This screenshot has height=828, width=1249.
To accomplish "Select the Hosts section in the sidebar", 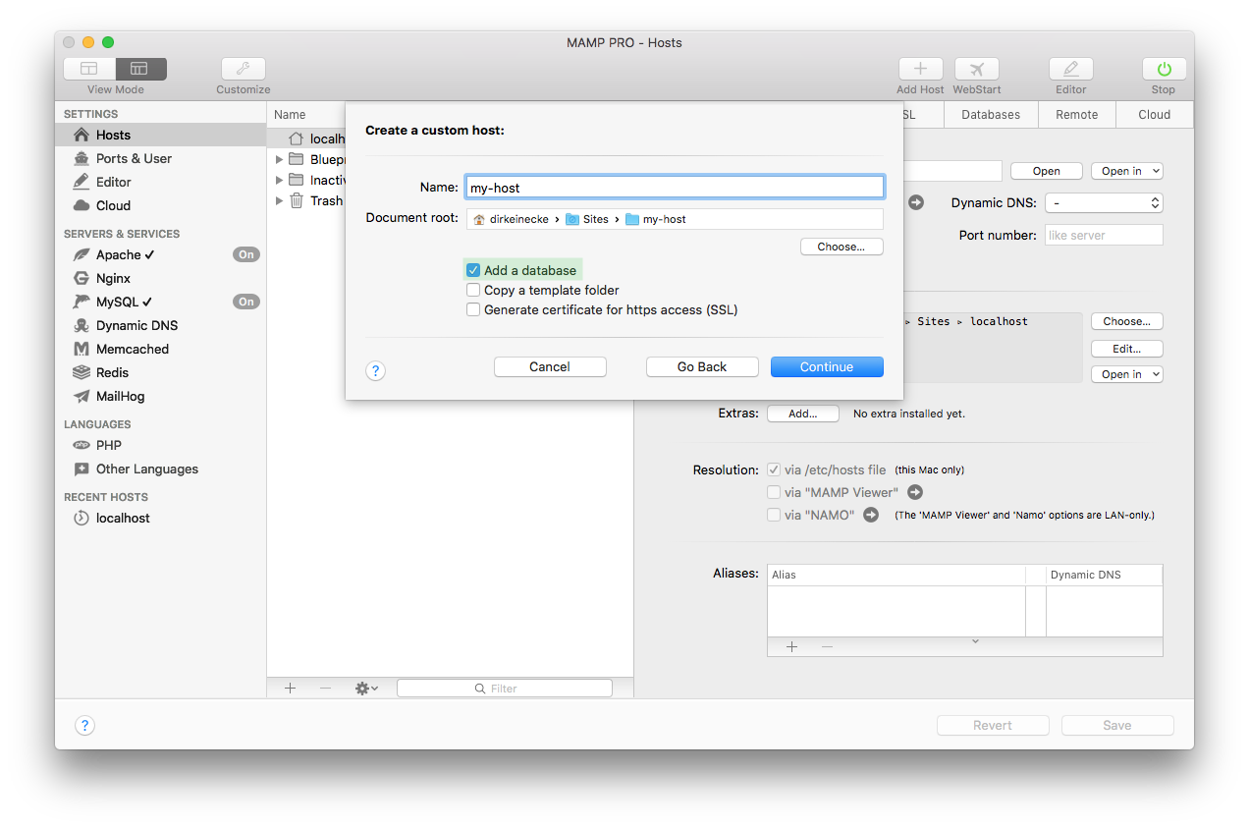I will pos(112,135).
